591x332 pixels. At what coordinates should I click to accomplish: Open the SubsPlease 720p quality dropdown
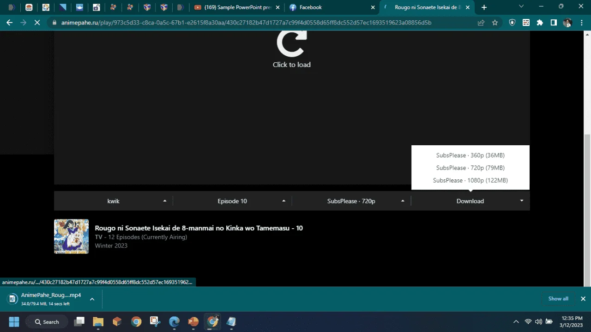click(351, 201)
